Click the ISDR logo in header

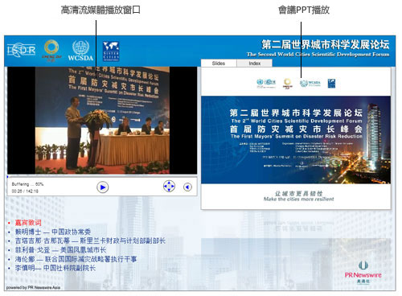pyautogui.click(x=21, y=50)
